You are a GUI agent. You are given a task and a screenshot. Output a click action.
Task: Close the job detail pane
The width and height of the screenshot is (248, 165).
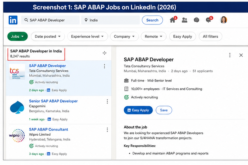click(x=241, y=55)
